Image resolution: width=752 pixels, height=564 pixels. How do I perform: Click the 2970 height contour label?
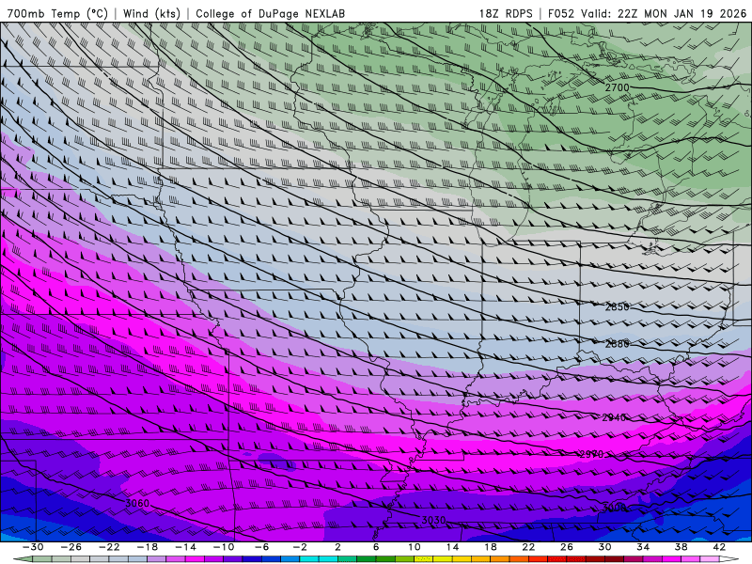tap(591, 454)
